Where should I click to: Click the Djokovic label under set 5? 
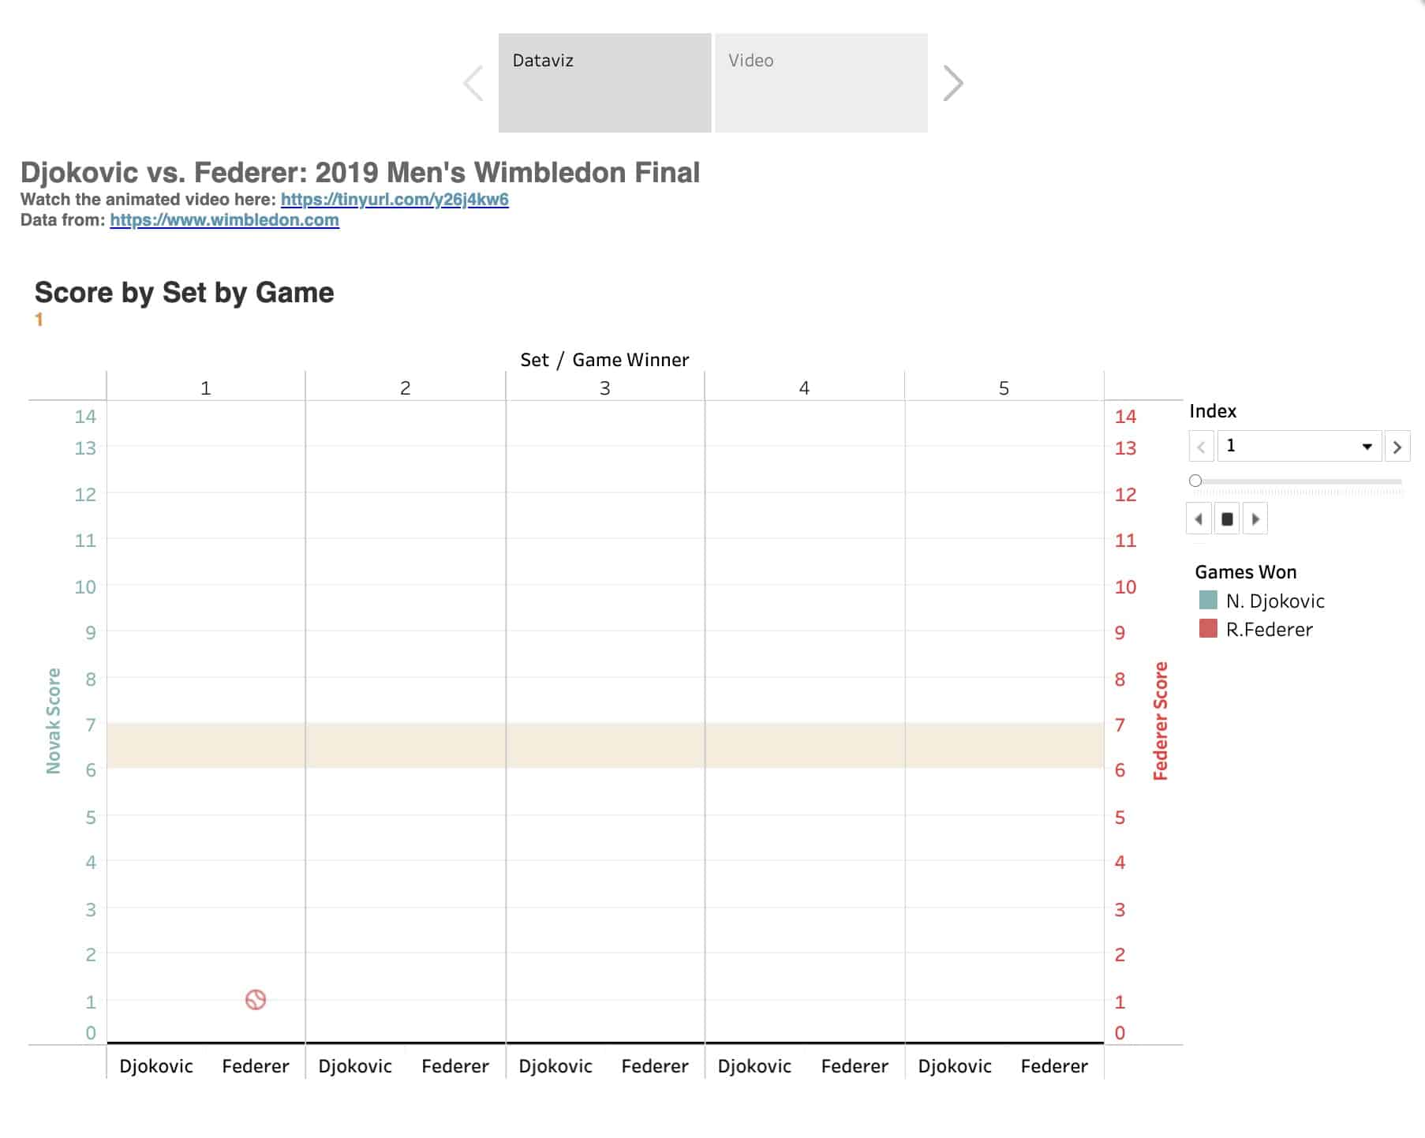click(955, 1066)
